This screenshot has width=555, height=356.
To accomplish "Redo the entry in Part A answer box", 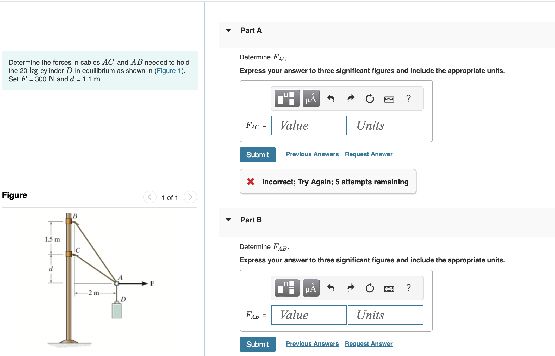I will click(x=351, y=99).
